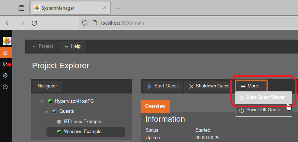Choose Start Guest Viewer from the menu
Image resolution: width=298 pixels, height=142 pixels.
point(264,97)
